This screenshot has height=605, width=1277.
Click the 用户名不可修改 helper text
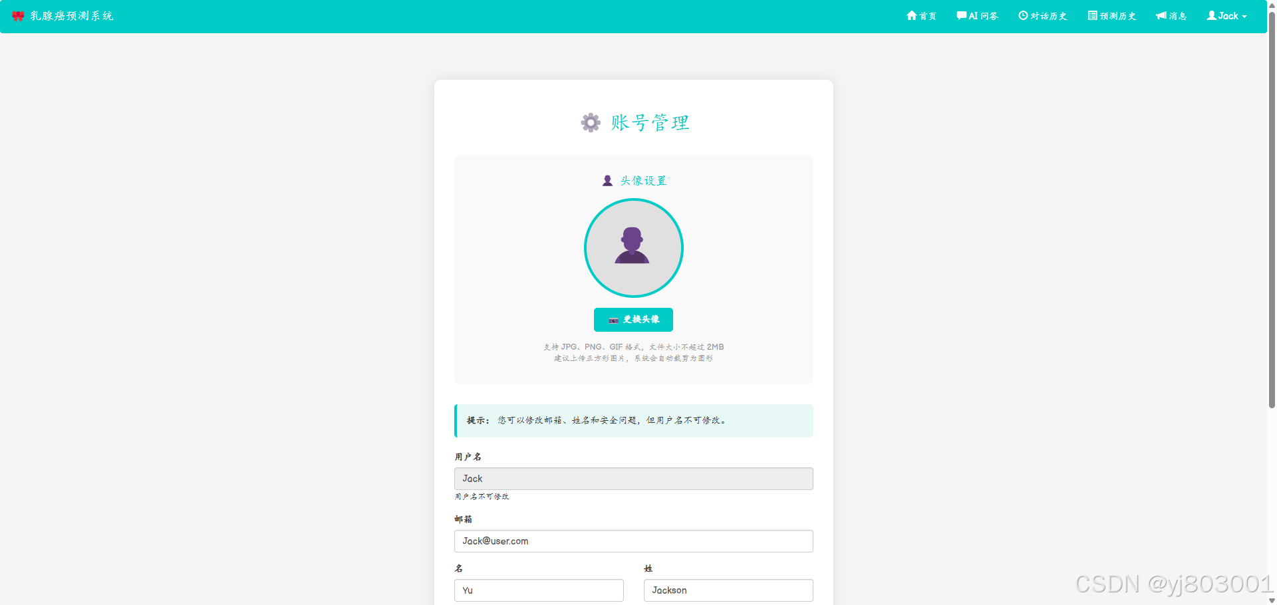pyautogui.click(x=482, y=497)
